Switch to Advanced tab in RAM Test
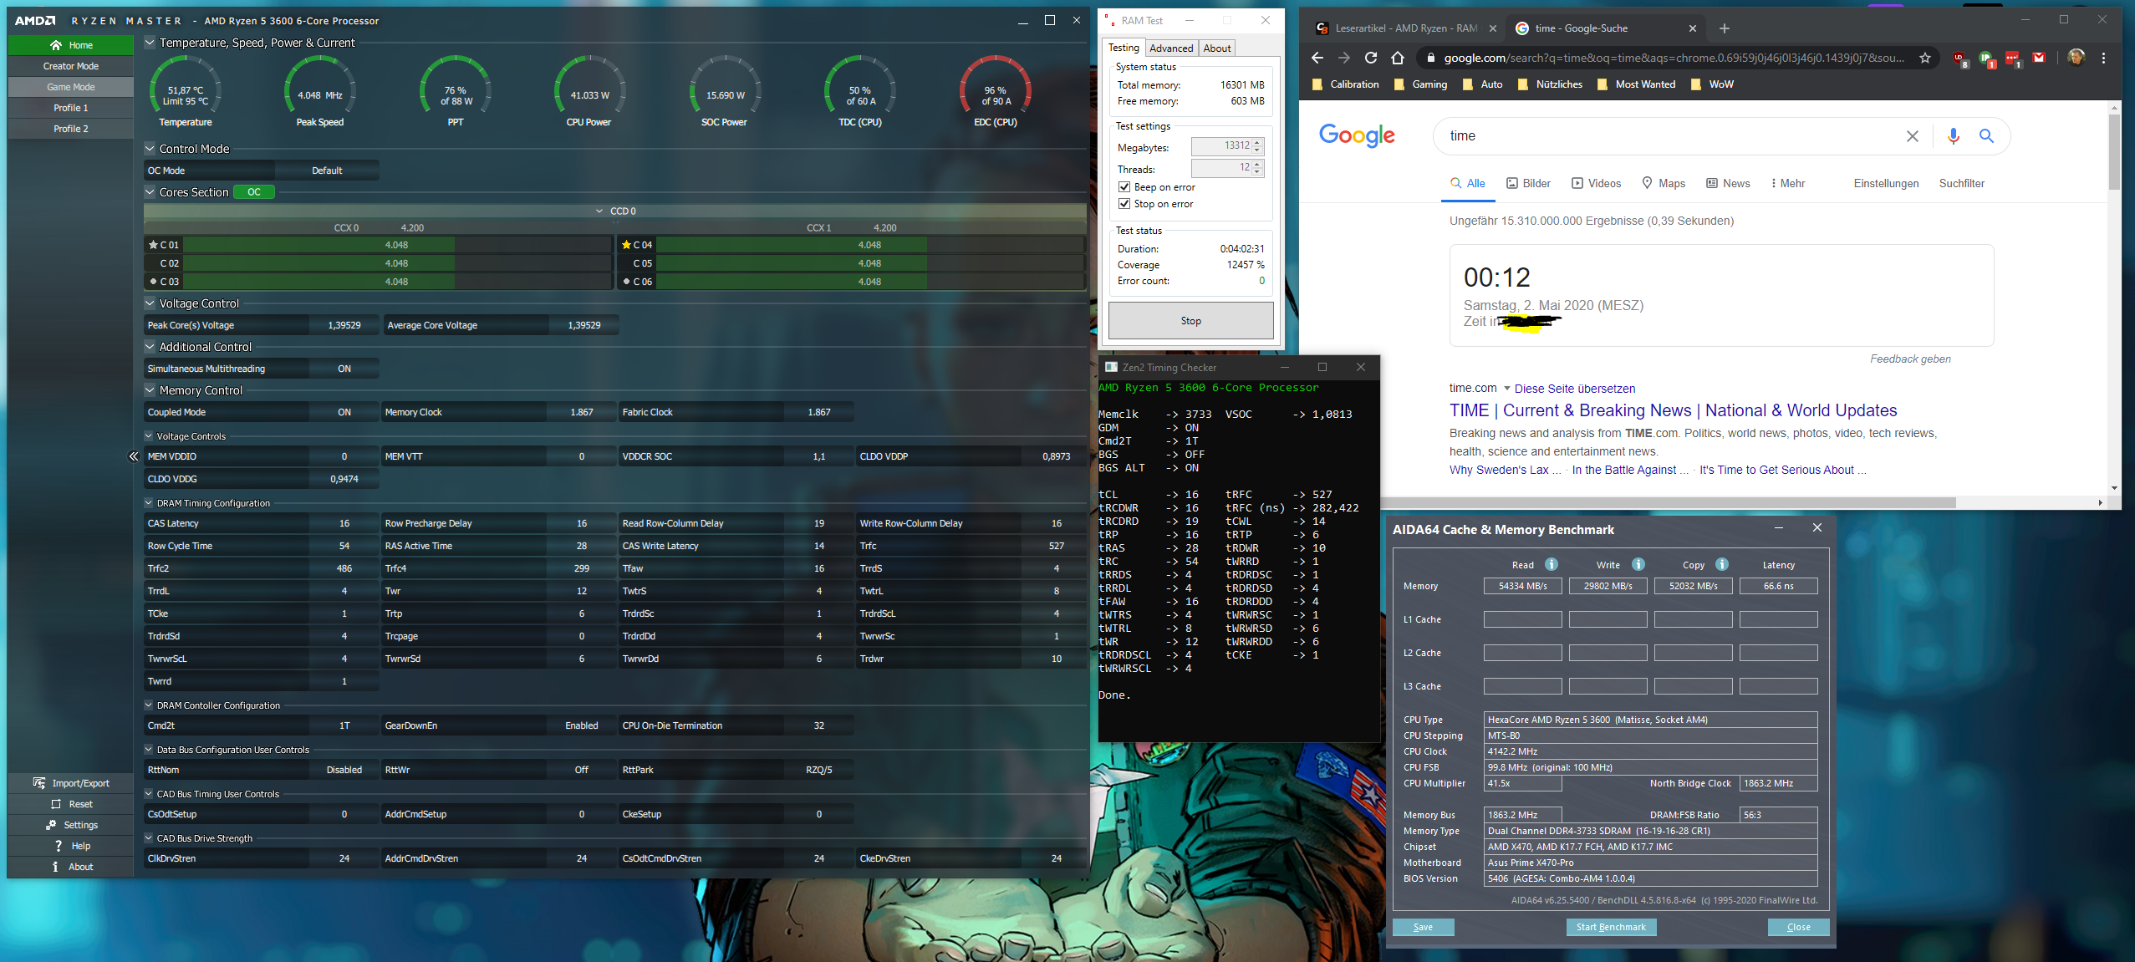Viewport: 2135px width, 962px height. [x=1170, y=48]
